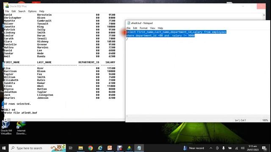Viewport: 271px width, 152px height.
Task: Launch Google Chrome from taskbar
Action: (90, 148)
